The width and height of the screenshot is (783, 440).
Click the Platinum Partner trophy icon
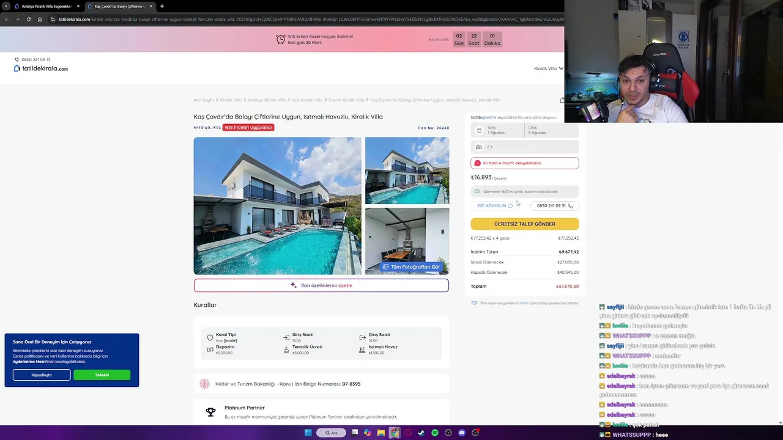210,412
